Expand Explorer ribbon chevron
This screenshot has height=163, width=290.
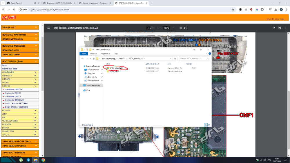coord(206,54)
